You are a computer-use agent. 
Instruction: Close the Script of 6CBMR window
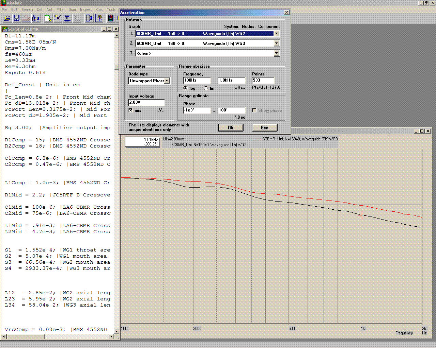point(116,29)
